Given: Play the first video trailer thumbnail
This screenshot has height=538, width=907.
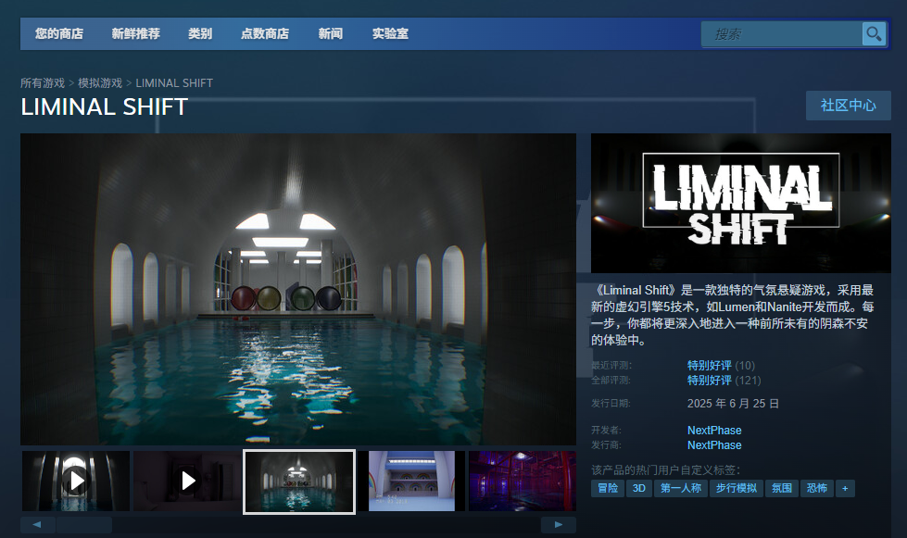Looking at the screenshot, I should pyautogui.click(x=74, y=481).
